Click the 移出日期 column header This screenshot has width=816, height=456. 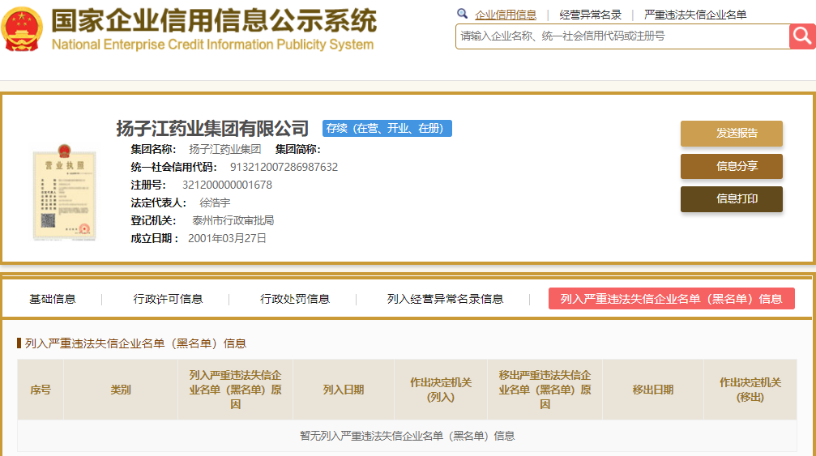click(653, 390)
